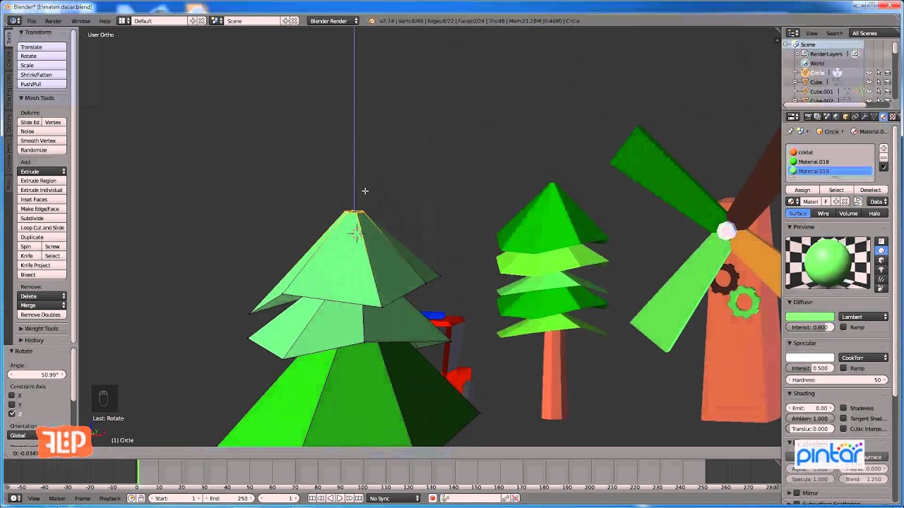
Task: Click the outliner editor type icon
Action: 793,33
